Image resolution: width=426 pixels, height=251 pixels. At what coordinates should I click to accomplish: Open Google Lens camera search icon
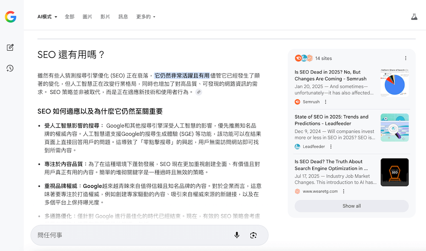pyautogui.click(x=253, y=235)
